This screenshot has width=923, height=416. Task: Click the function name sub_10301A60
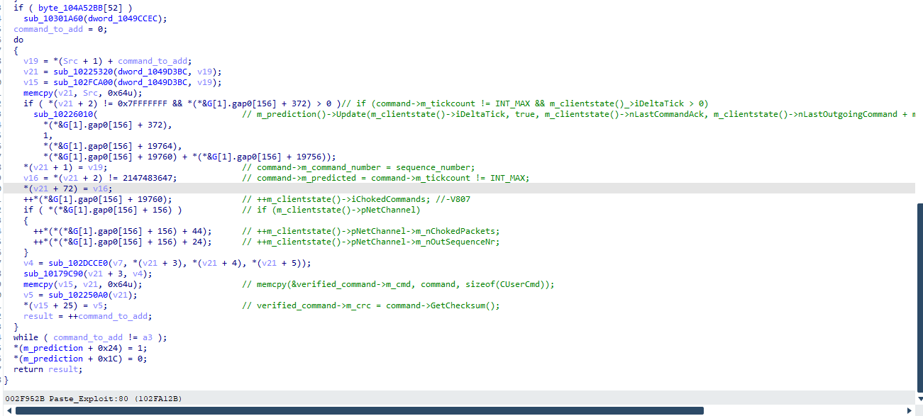[52, 18]
